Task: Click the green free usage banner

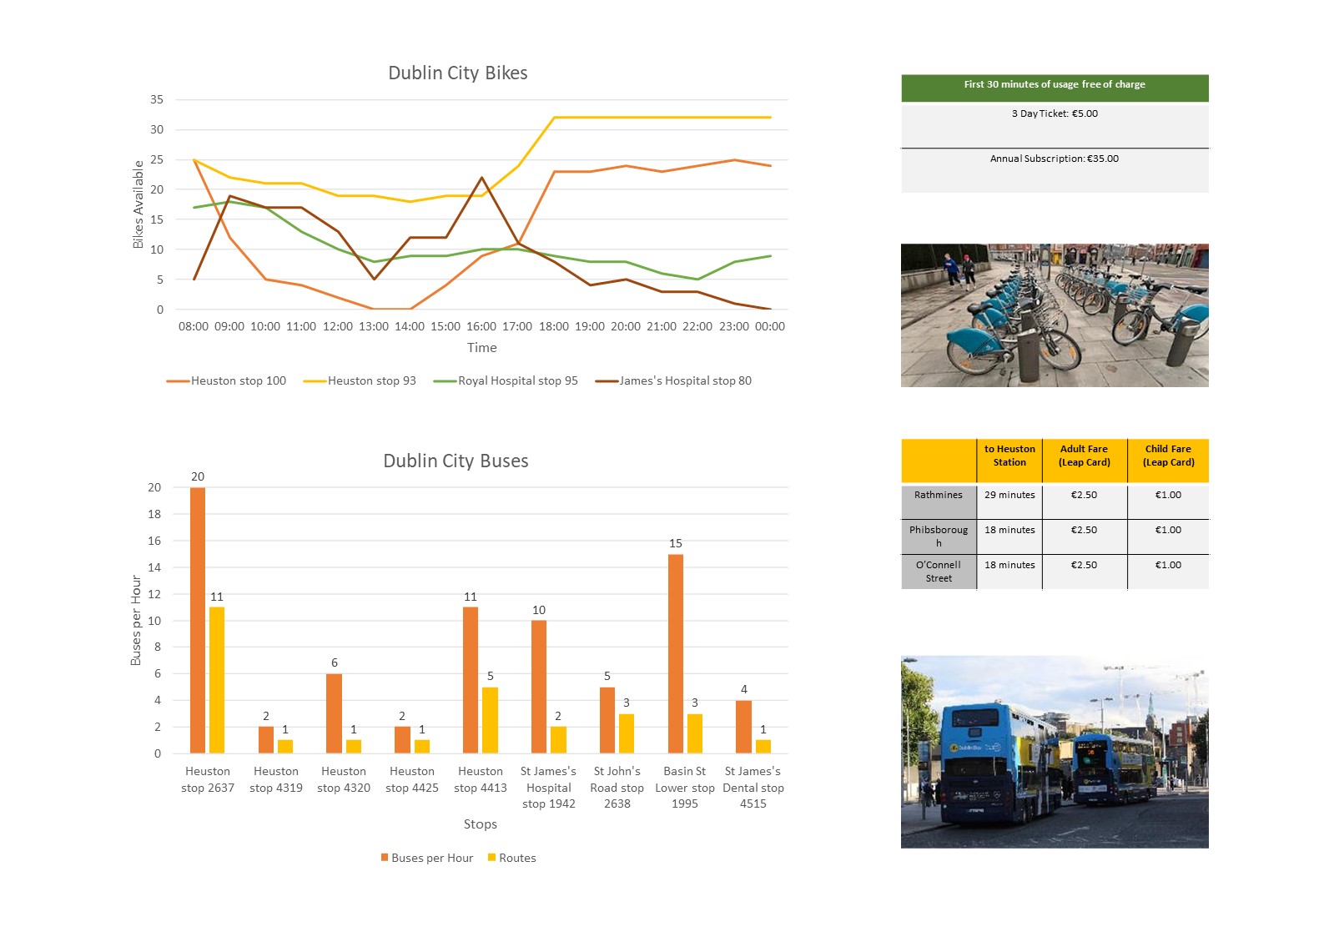Action: [x=1054, y=85]
